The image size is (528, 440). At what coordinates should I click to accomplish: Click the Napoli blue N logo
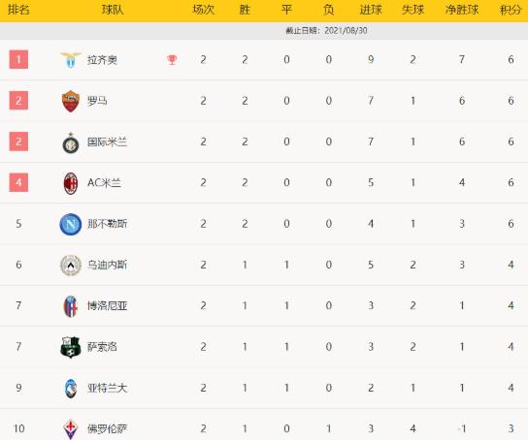click(71, 224)
